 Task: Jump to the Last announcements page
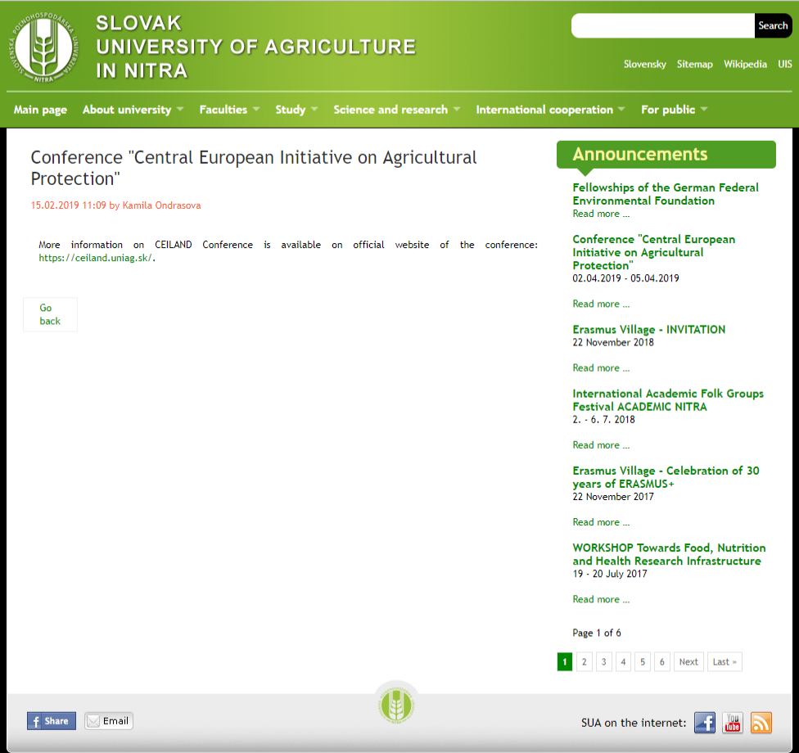coord(725,662)
